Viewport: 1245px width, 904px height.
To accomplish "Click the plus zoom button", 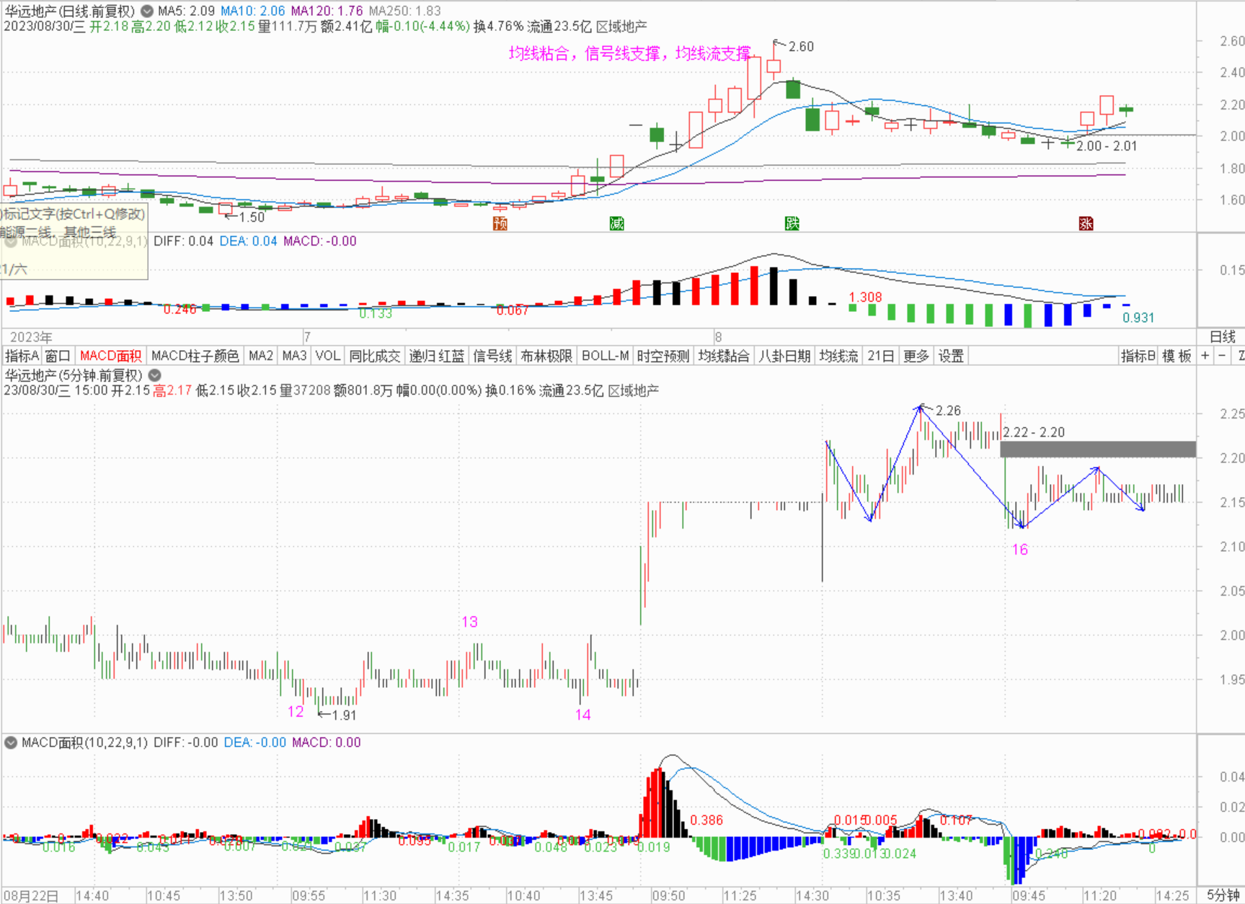I will click(x=1205, y=356).
